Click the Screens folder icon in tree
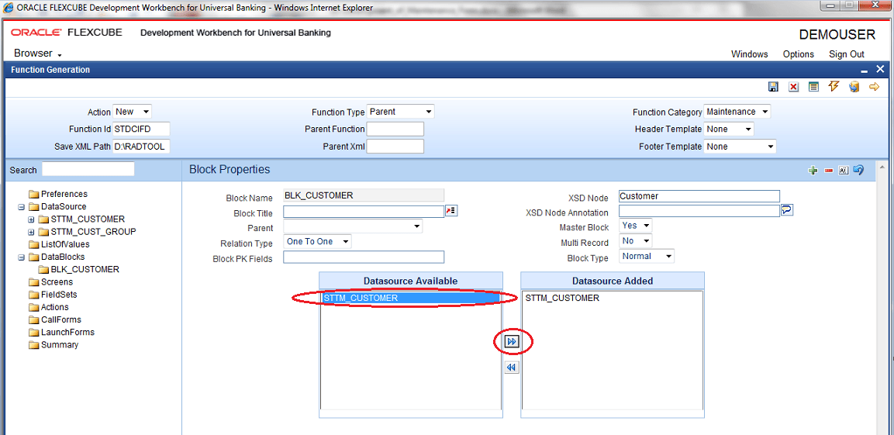The height and width of the screenshot is (435, 894). [x=33, y=281]
